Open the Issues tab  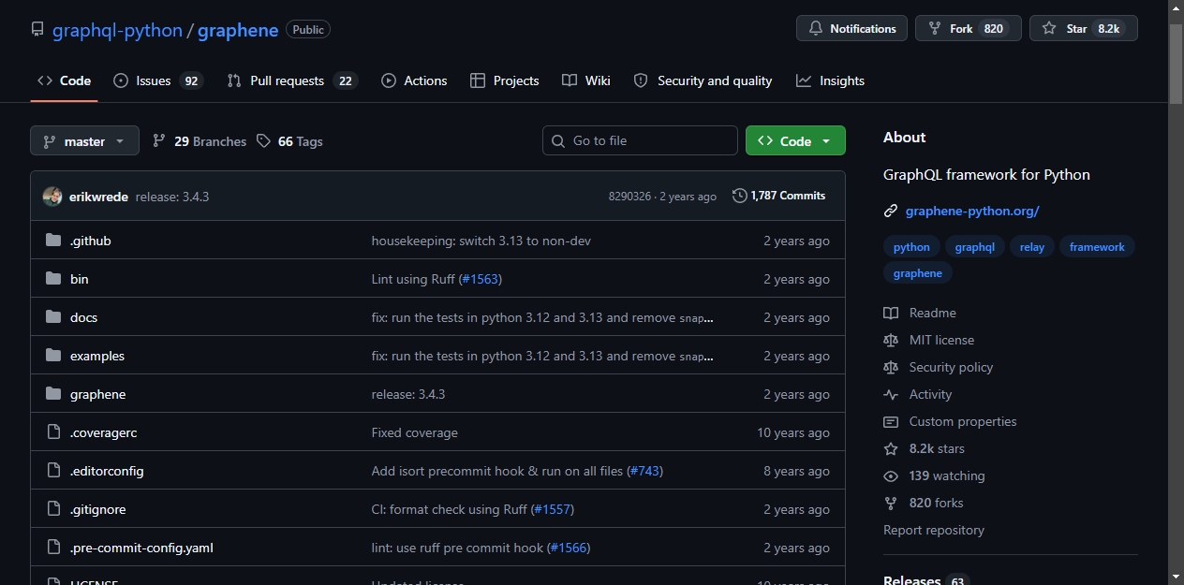coord(157,80)
